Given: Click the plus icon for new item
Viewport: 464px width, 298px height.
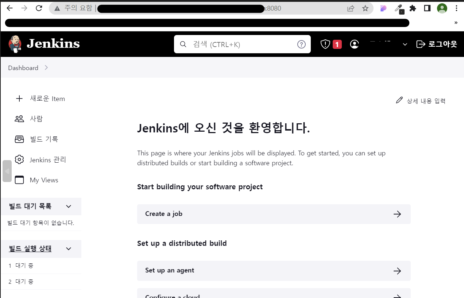Looking at the screenshot, I should tap(19, 98).
